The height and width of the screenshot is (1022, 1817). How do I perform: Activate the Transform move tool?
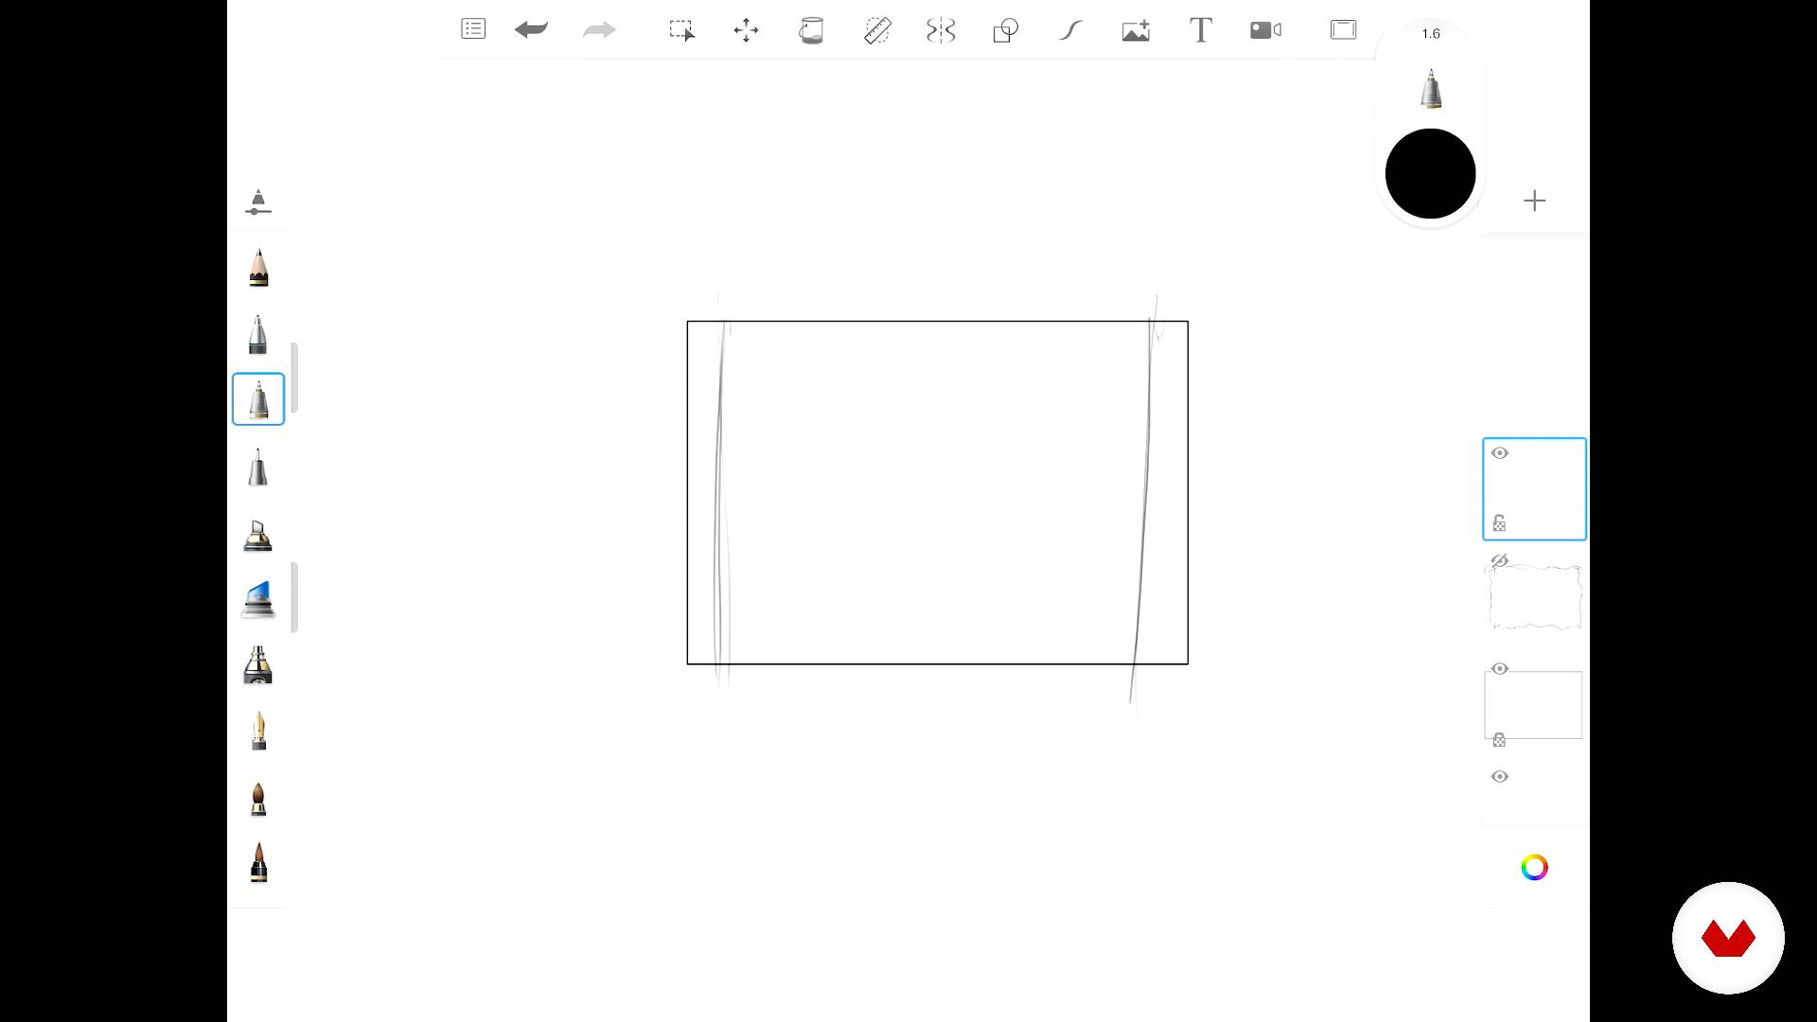click(x=746, y=30)
